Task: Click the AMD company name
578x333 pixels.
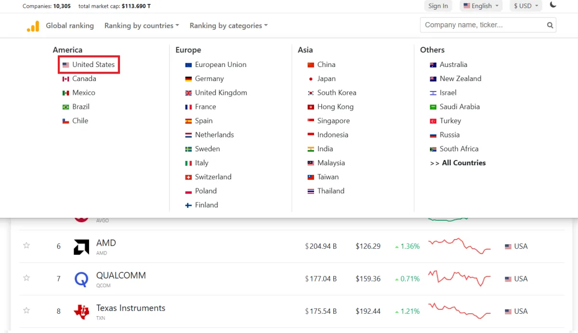Action: click(106, 243)
